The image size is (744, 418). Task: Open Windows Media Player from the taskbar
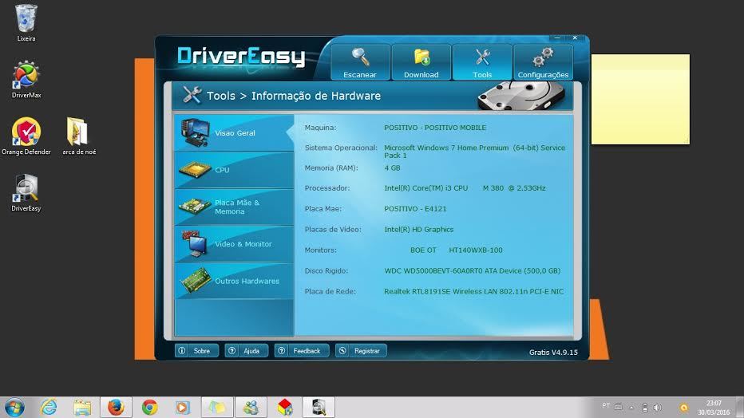point(183,407)
